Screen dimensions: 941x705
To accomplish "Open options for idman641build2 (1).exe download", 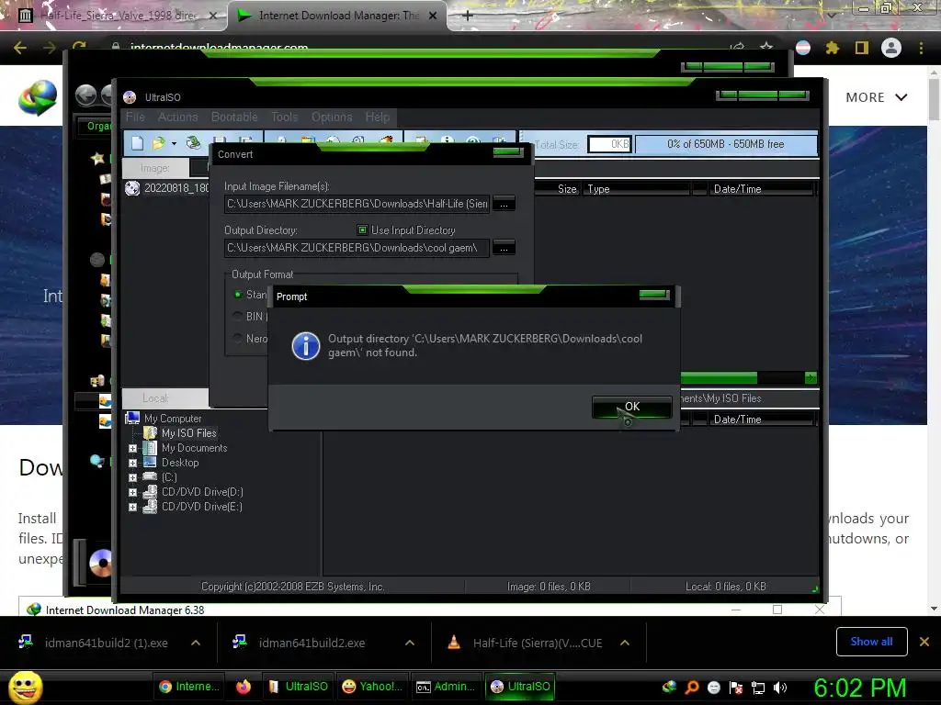I will click(196, 643).
